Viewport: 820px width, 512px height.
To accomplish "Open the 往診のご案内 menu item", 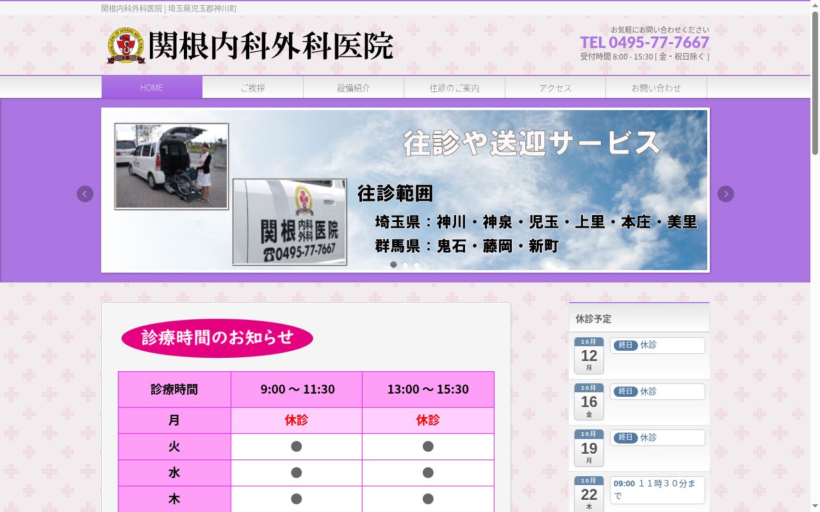I will tap(454, 88).
